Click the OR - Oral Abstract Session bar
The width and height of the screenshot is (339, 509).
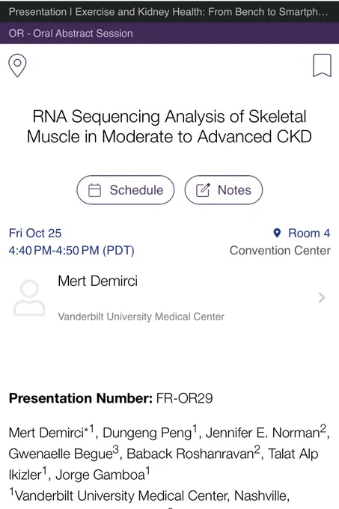[169, 33]
